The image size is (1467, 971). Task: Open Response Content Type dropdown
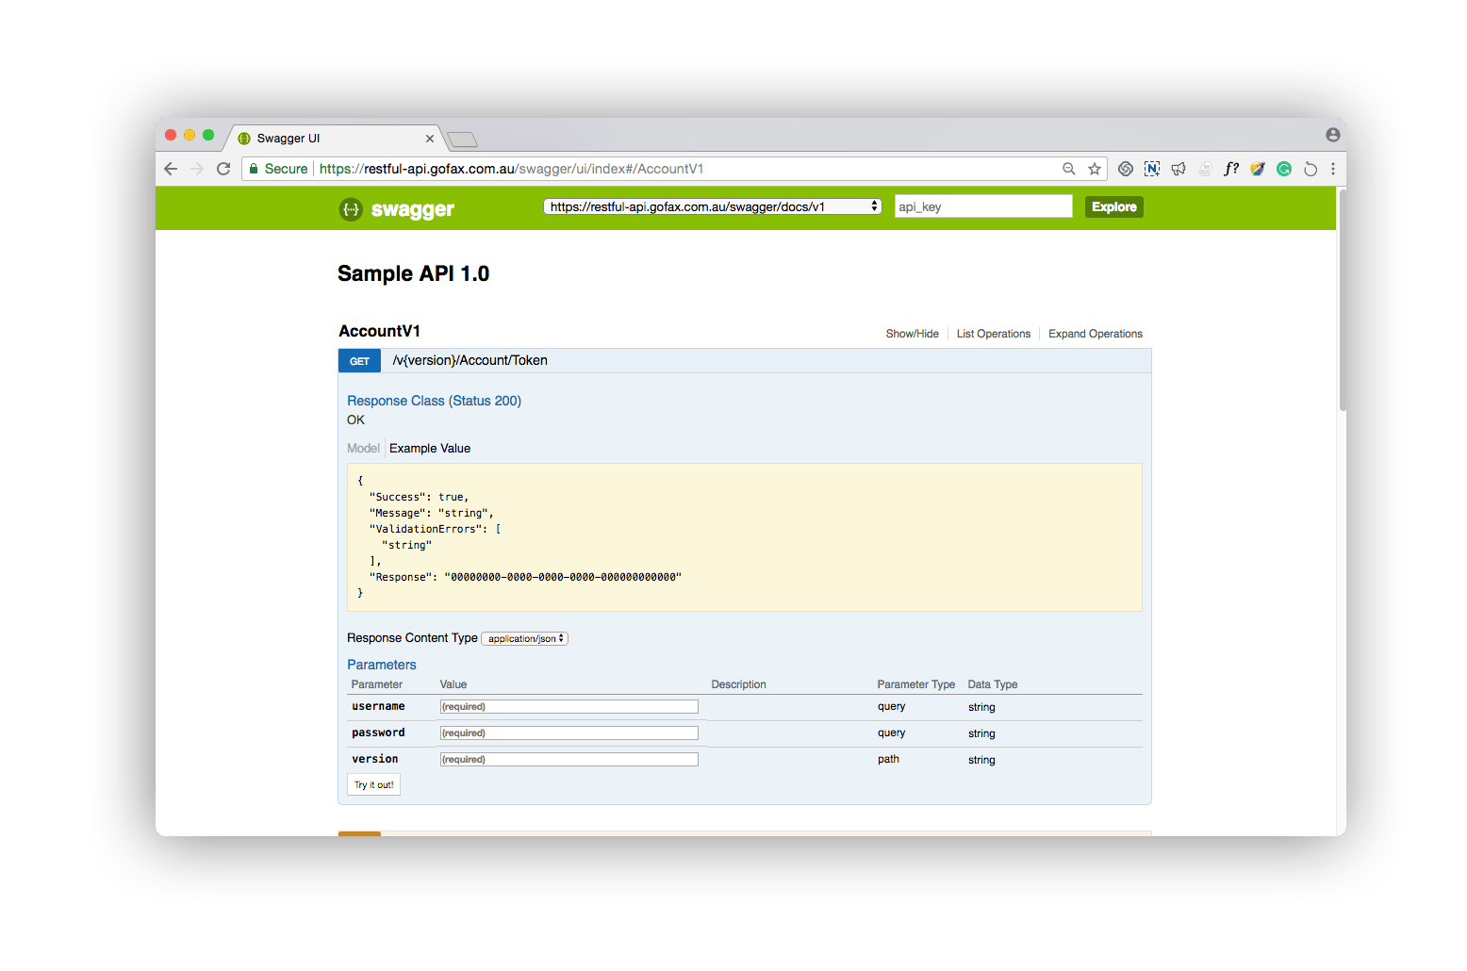525,638
